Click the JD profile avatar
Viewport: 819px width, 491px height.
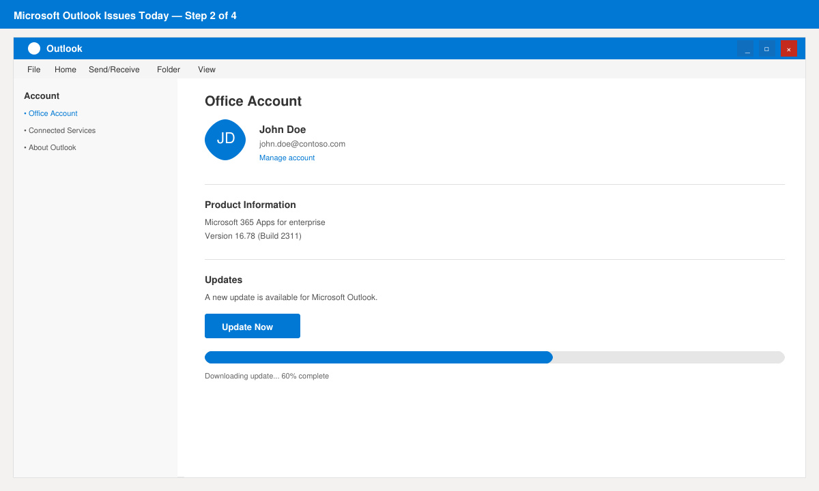225,140
